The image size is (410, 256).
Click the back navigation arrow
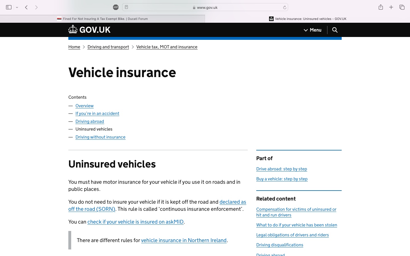click(x=26, y=7)
